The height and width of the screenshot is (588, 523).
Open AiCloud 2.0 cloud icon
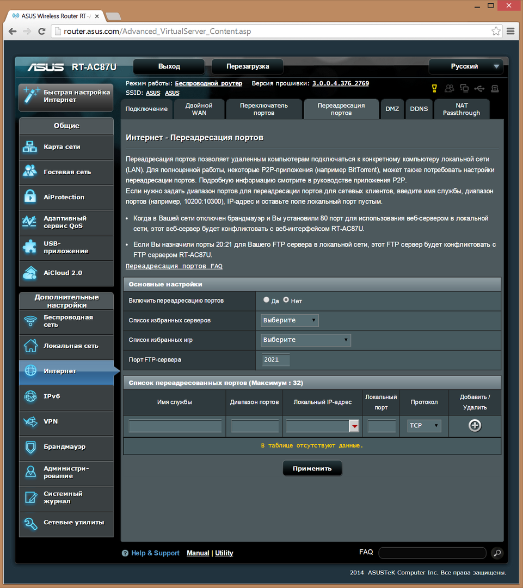(x=29, y=273)
